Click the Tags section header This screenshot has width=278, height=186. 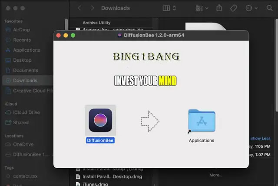tap(9, 168)
